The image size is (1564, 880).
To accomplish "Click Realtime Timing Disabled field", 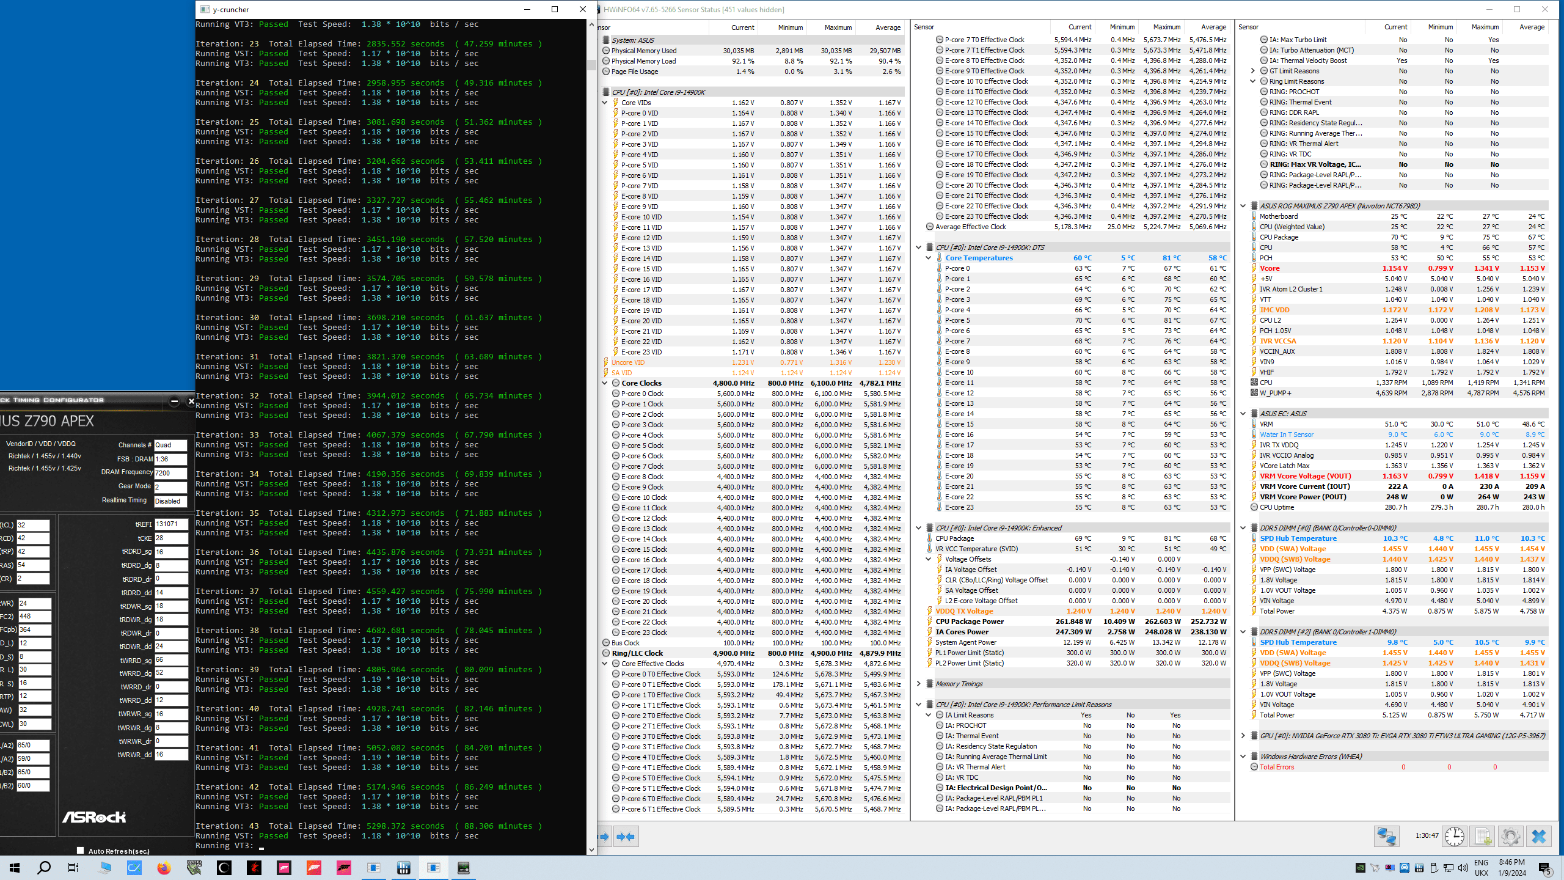I will pyautogui.click(x=170, y=501).
